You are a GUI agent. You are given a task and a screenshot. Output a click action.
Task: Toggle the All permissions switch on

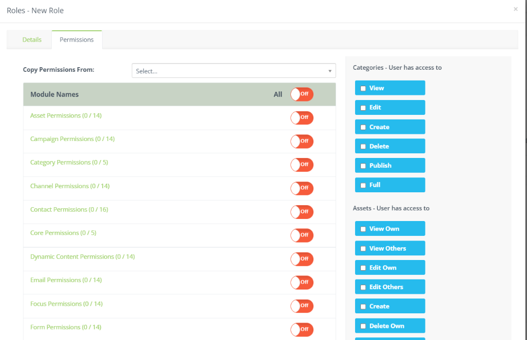point(301,94)
